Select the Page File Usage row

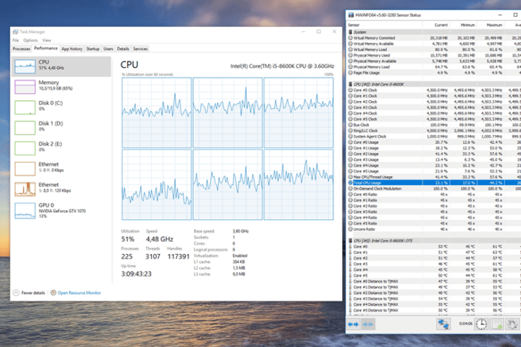tap(433, 73)
